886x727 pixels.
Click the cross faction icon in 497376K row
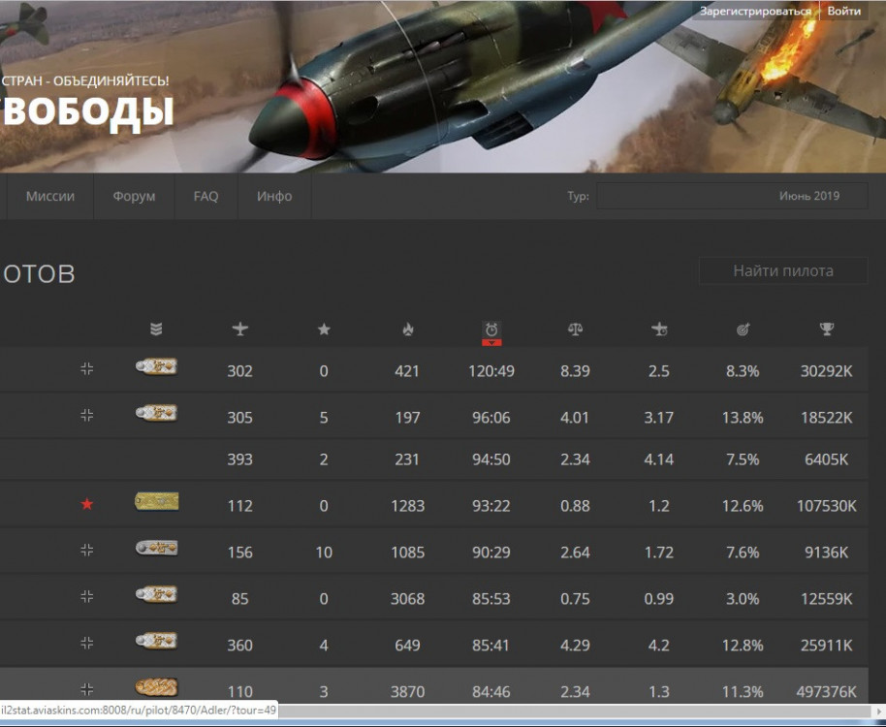86,688
